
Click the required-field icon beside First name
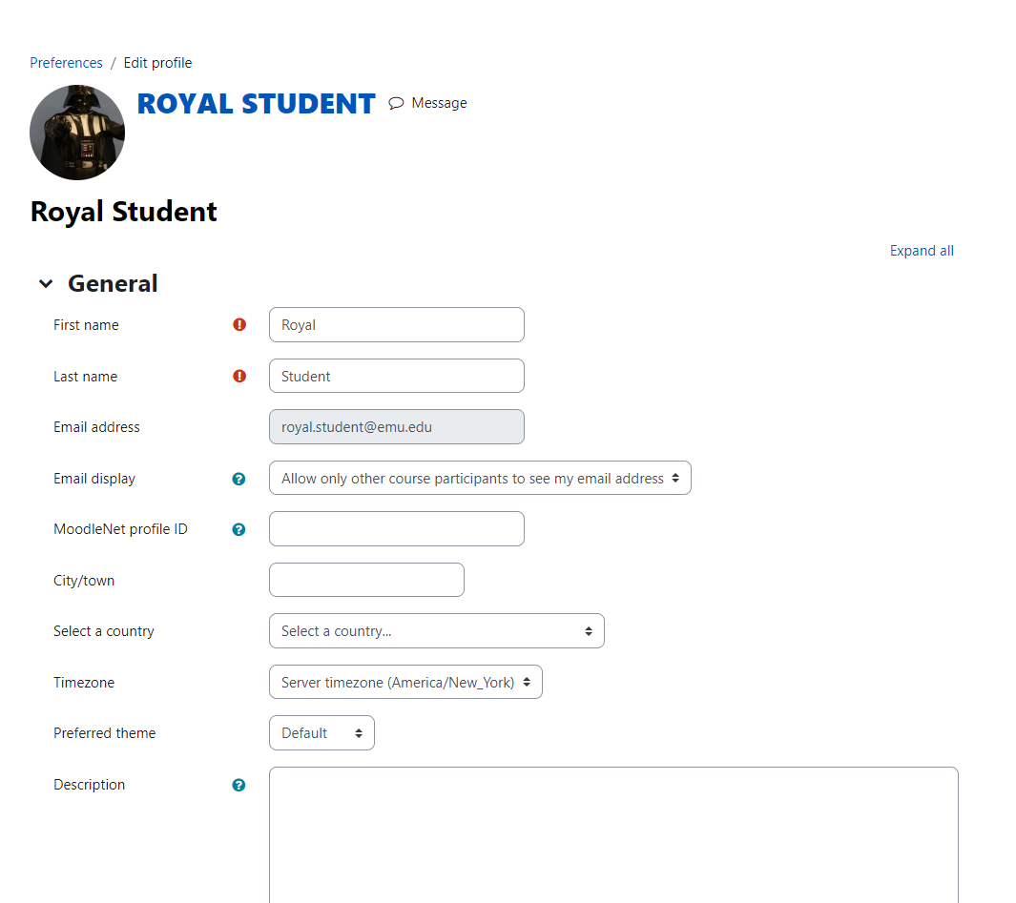(238, 324)
